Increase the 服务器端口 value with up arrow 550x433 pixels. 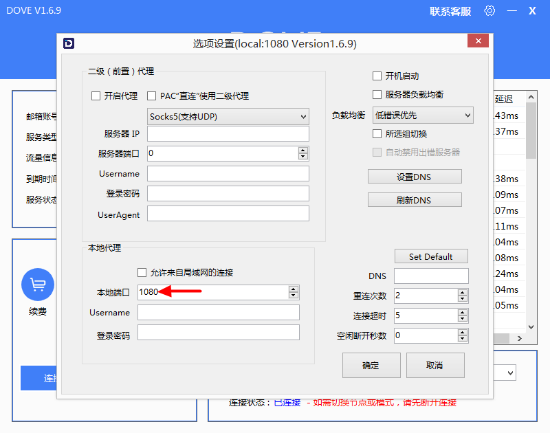tap(302, 150)
